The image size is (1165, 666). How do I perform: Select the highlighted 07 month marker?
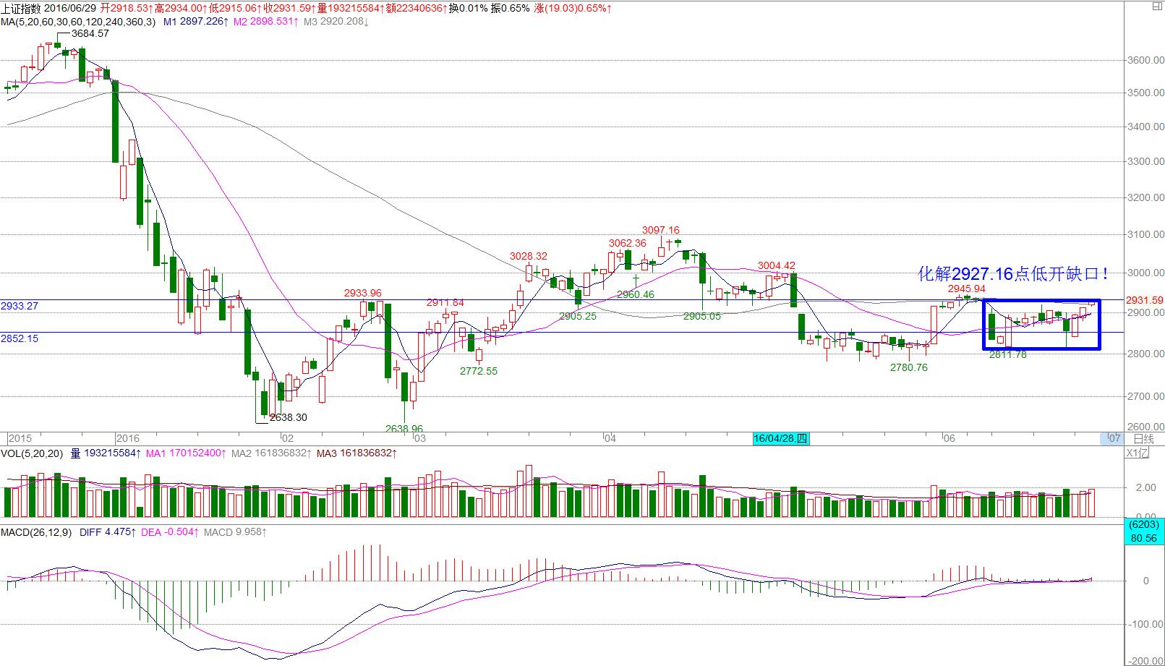point(1114,438)
